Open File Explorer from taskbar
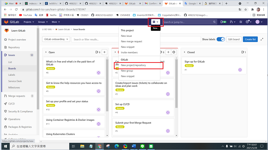Viewport: 268px width, 150px height. pos(82,146)
